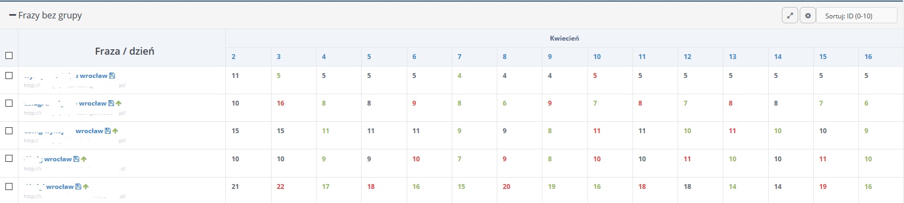Select day 14 column header
904x203 pixels.
777,56
